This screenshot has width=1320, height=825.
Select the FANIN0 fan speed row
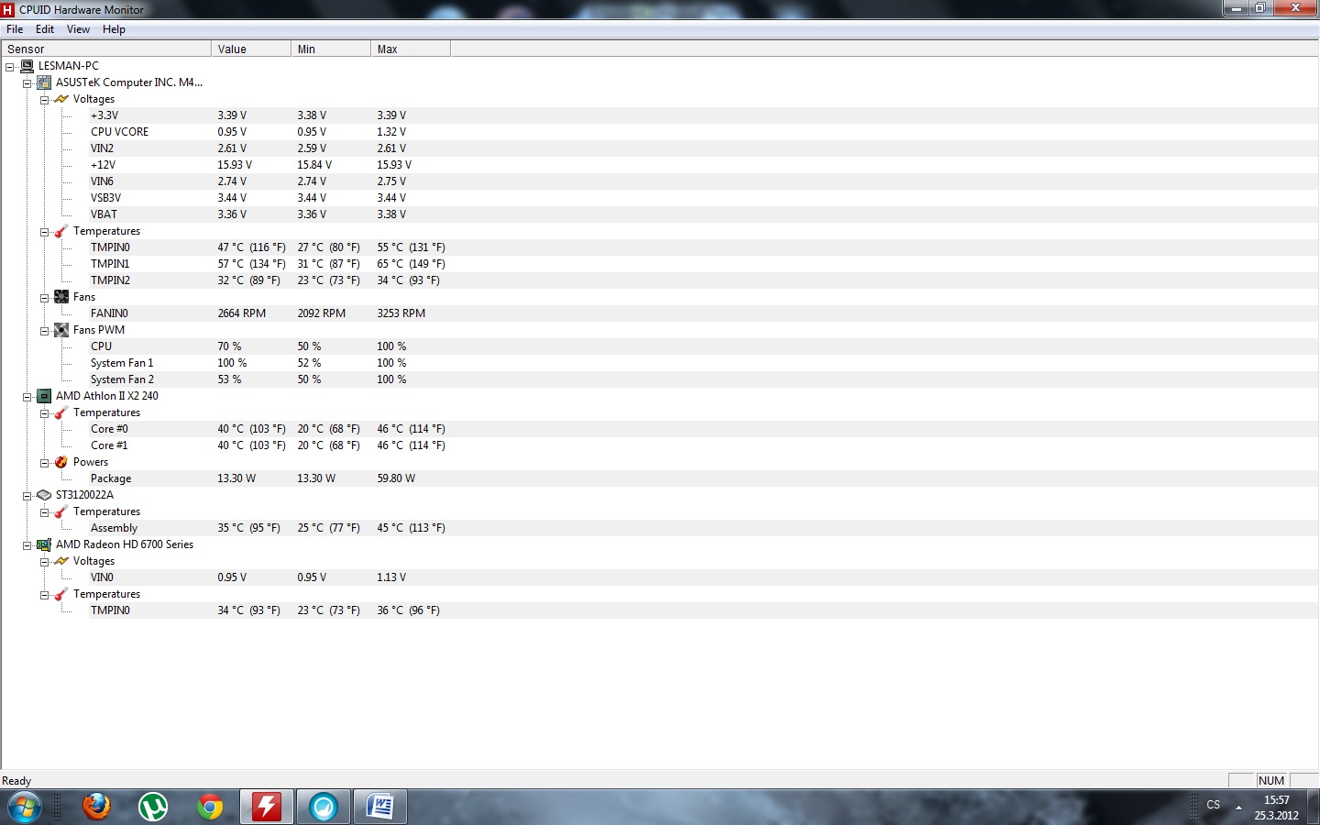(x=703, y=313)
